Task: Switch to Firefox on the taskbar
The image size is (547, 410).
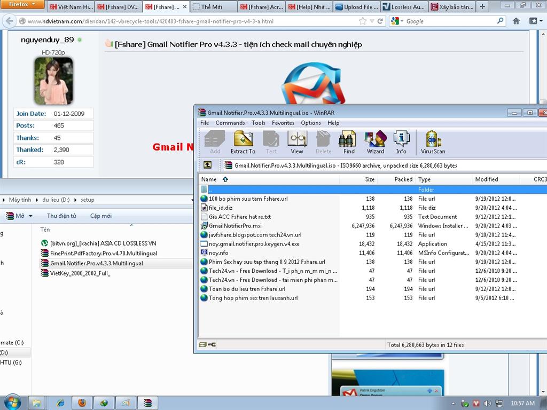Action: click(x=82, y=404)
